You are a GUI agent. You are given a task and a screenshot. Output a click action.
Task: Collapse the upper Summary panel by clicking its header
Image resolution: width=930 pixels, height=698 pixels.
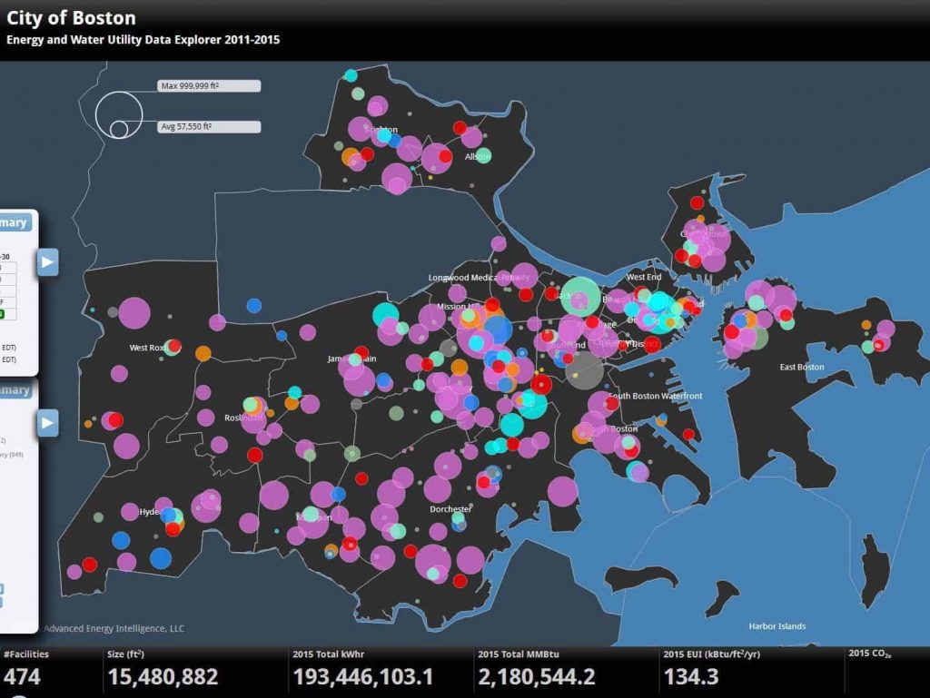coord(14,222)
